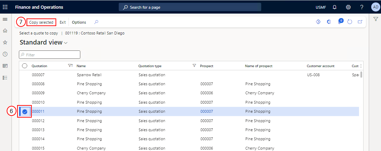Click the Name of prospect column header

tap(258, 66)
